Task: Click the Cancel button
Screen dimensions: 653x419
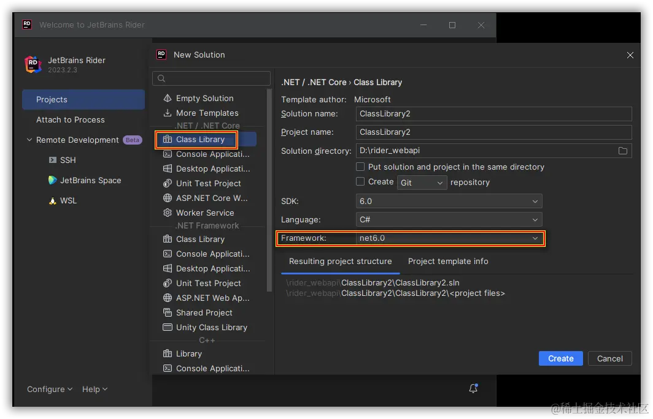Action: click(x=609, y=358)
